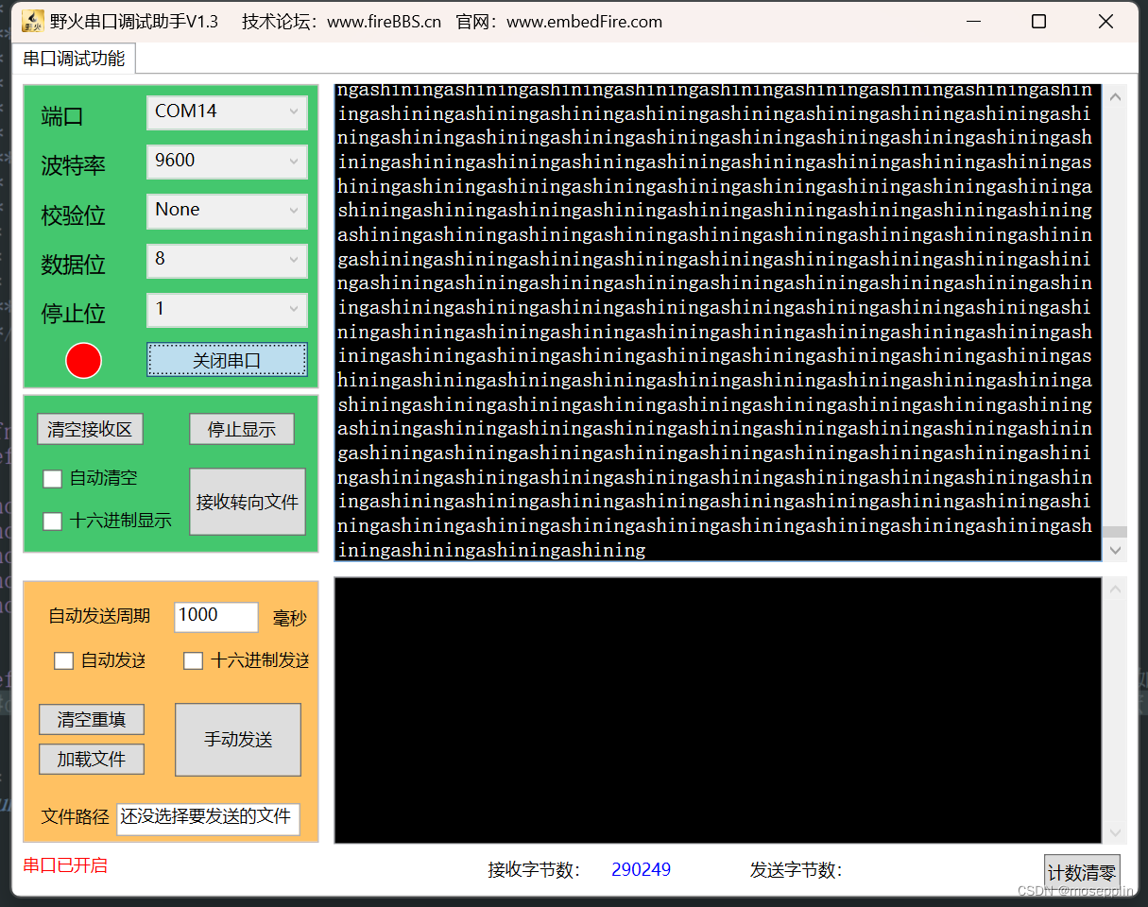Enable the 十六进制发送 checkbox
Image resolution: width=1148 pixels, height=907 pixels.
click(x=193, y=660)
